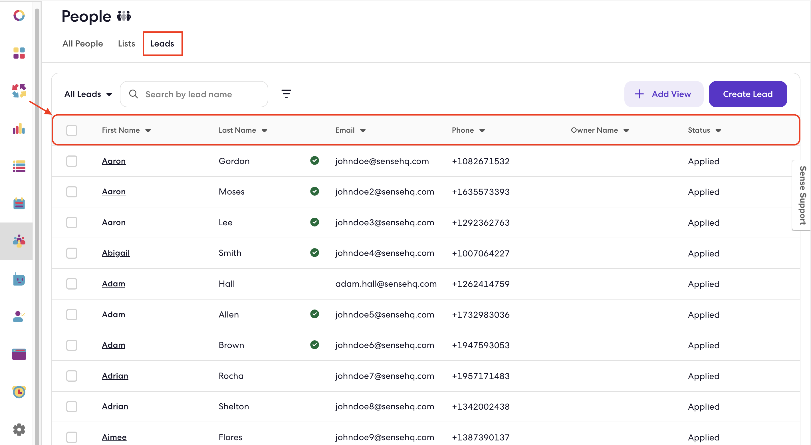Check the Adam Allen row checkbox
Image resolution: width=811 pixels, height=445 pixels.
point(72,314)
